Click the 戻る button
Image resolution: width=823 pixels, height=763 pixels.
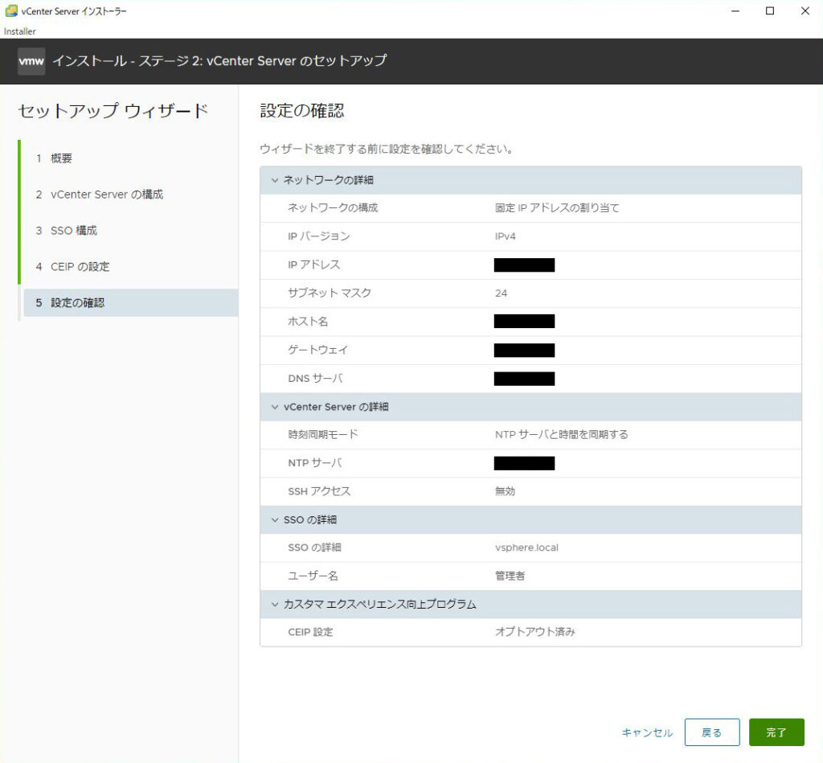coord(712,732)
